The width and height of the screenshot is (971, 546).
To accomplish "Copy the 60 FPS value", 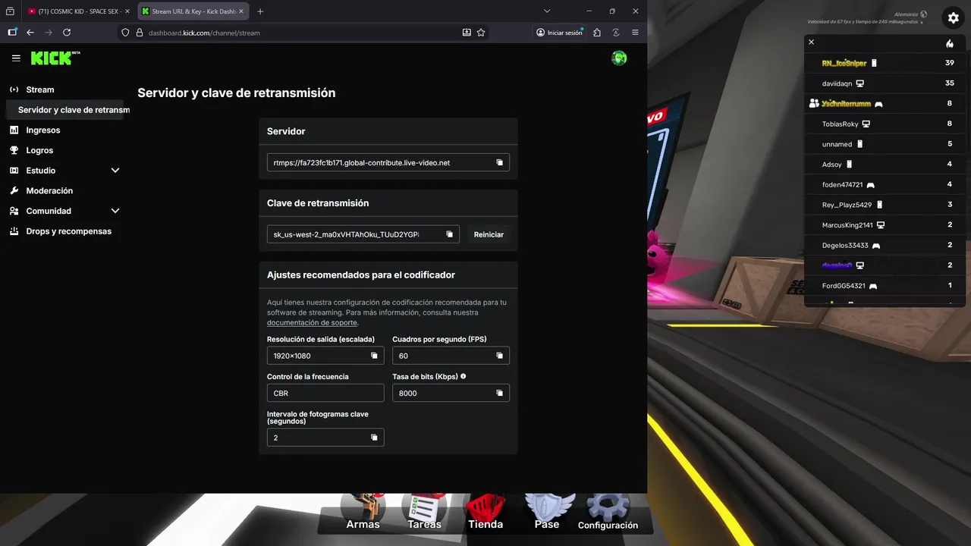I will coord(499,356).
